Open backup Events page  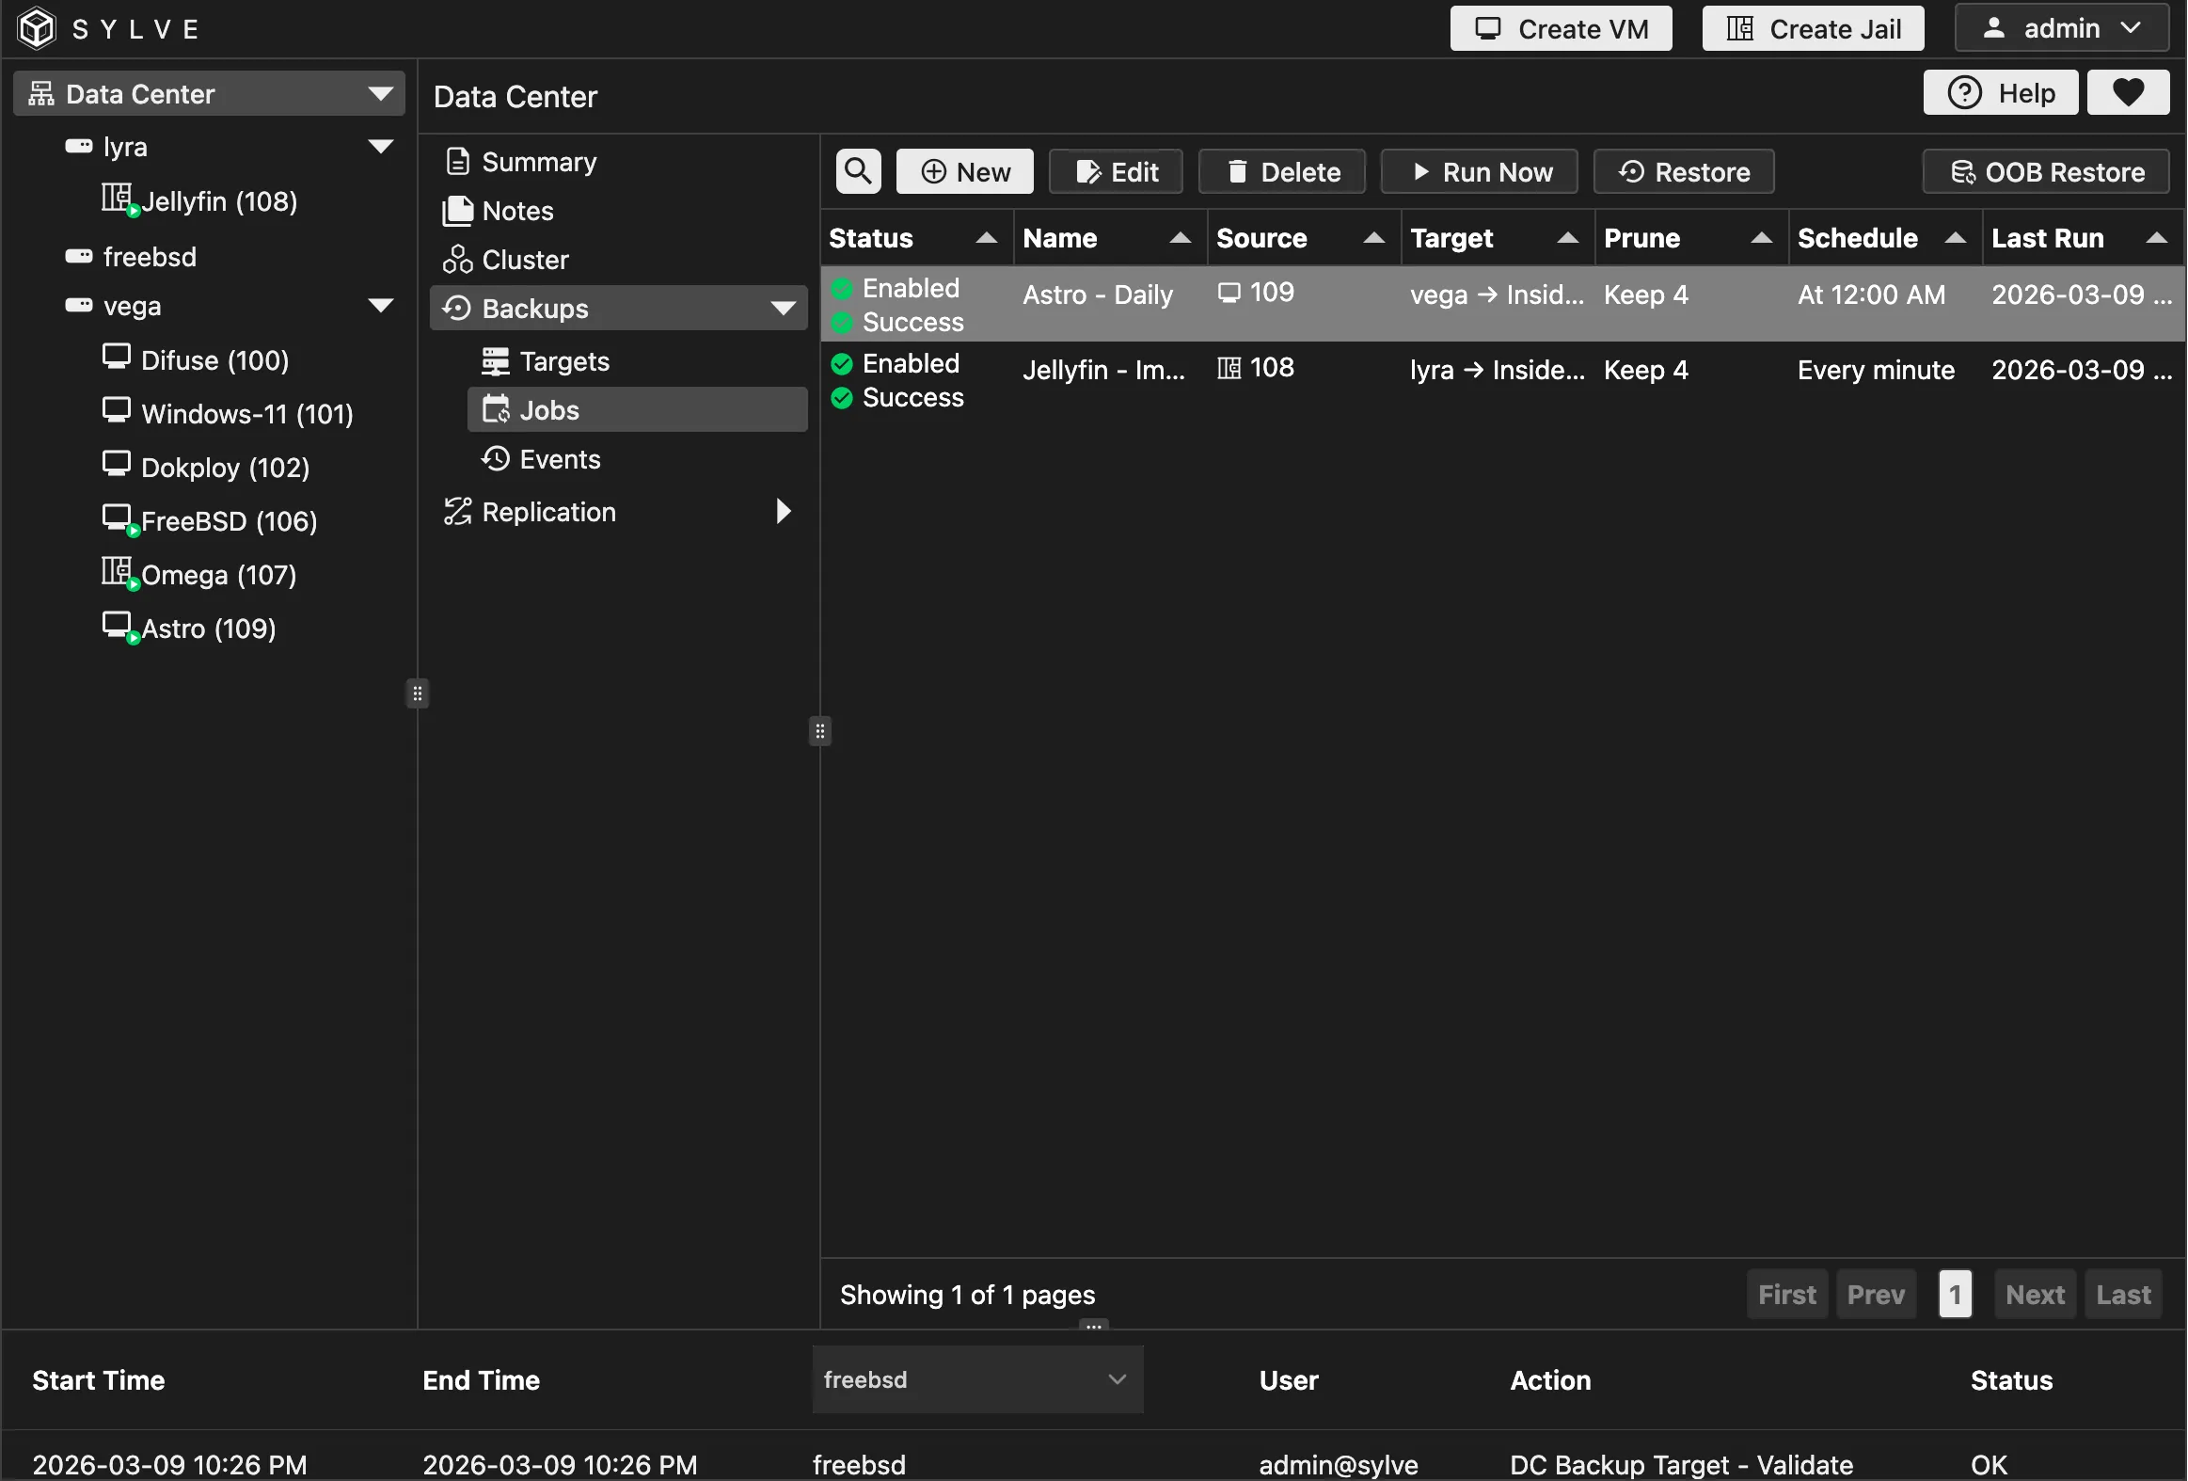click(560, 459)
